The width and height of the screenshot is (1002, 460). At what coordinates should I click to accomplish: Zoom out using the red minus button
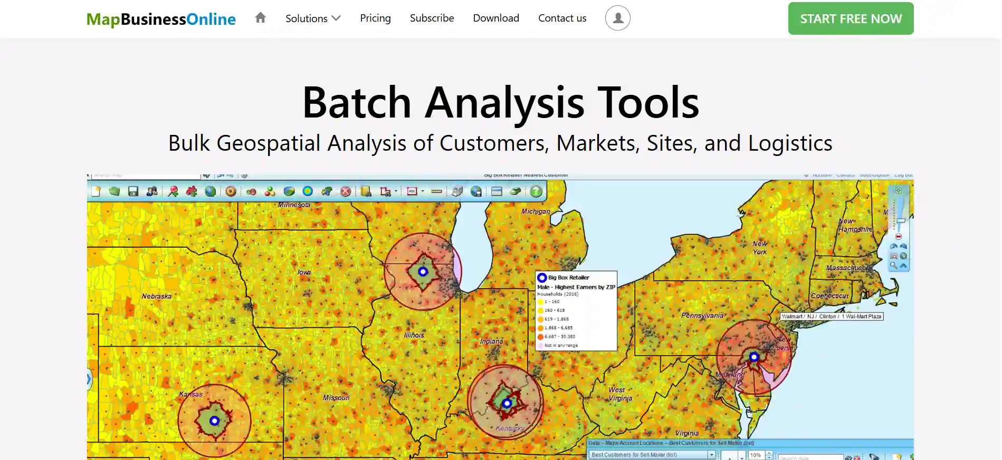point(899,236)
